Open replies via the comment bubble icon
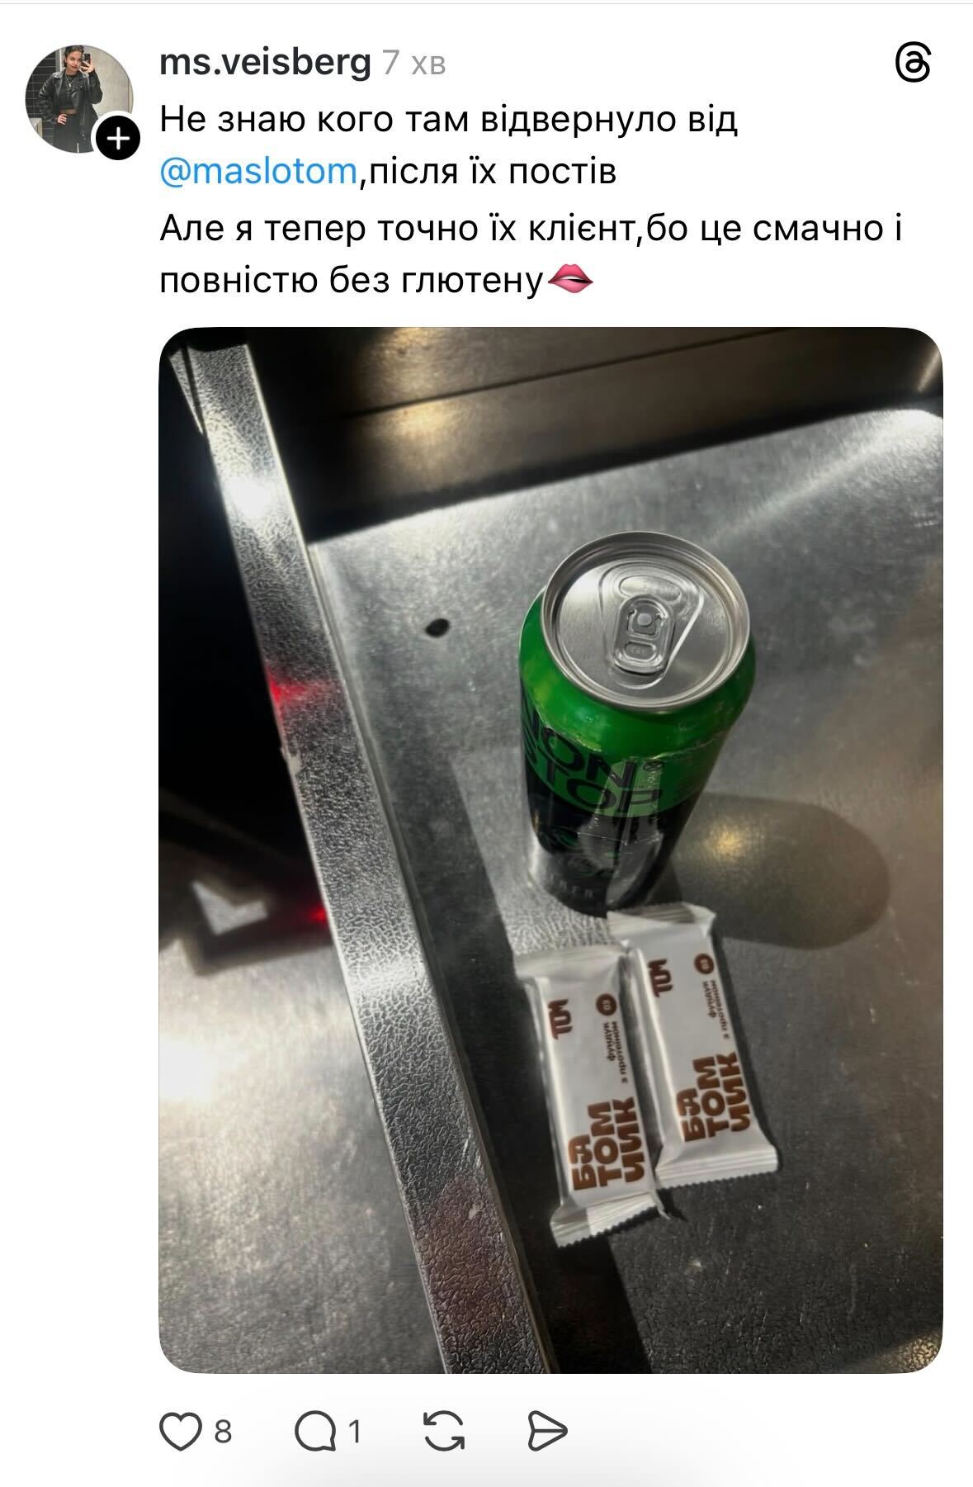This screenshot has width=973, height=1487. 315,1431
